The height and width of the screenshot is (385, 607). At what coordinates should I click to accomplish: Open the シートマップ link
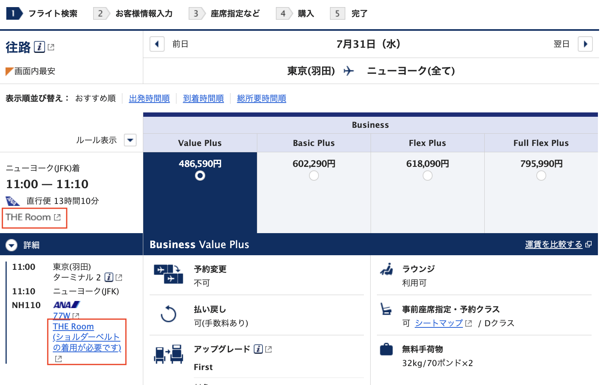[439, 323]
